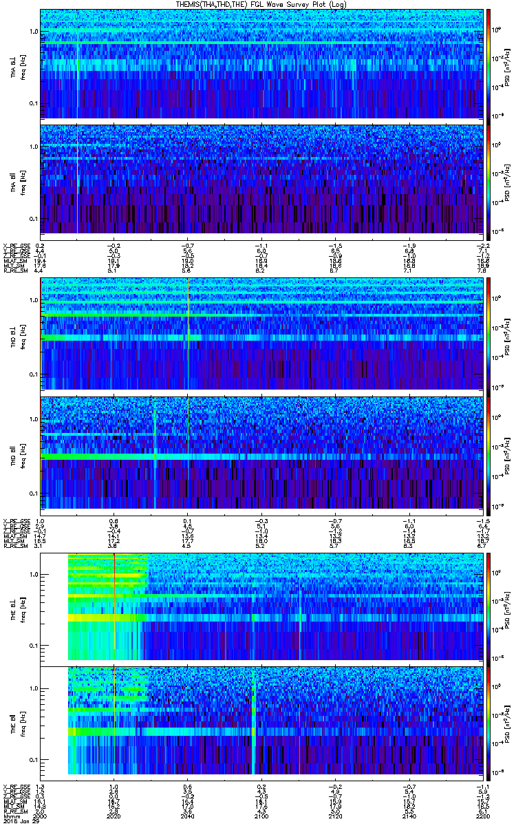Click the color bar beside the upper THD spectrogram

(x=488, y=334)
